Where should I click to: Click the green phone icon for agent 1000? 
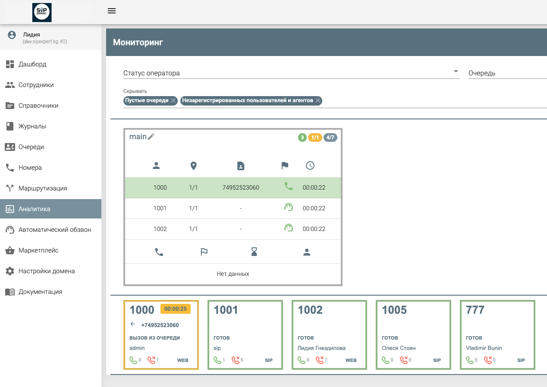(x=288, y=187)
